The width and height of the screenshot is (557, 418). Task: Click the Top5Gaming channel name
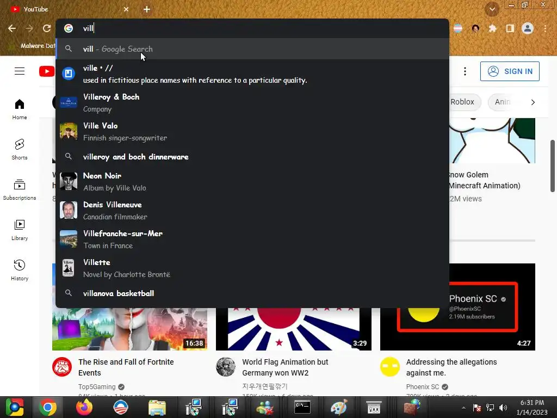[97, 387]
